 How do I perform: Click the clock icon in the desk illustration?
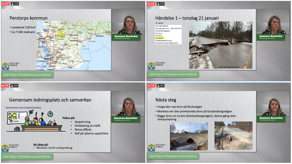50,114
